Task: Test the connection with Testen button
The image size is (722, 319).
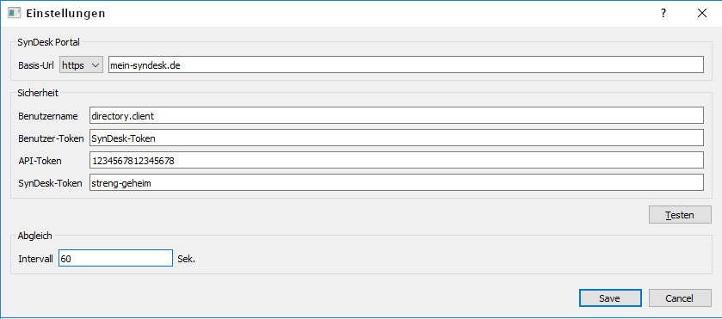Action: tap(680, 215)
